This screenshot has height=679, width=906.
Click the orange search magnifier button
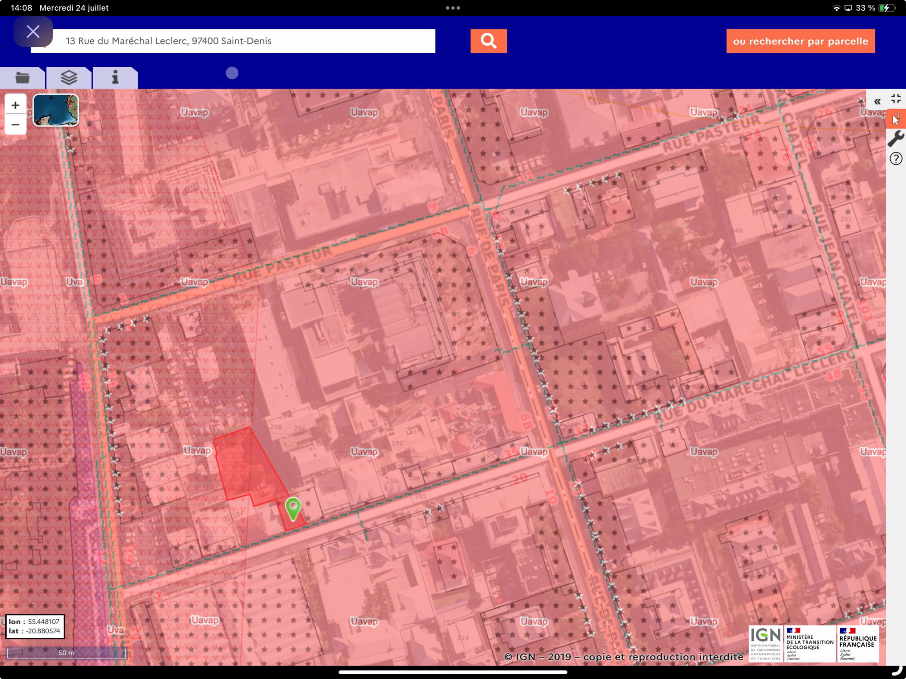pyautogui.click(x=488, y=41)
